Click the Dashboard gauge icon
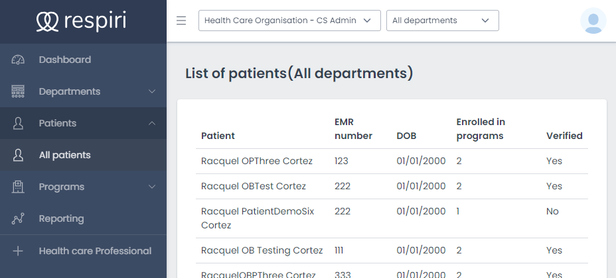616x278 pixels. pyautogui.click(x=19, y=60)
